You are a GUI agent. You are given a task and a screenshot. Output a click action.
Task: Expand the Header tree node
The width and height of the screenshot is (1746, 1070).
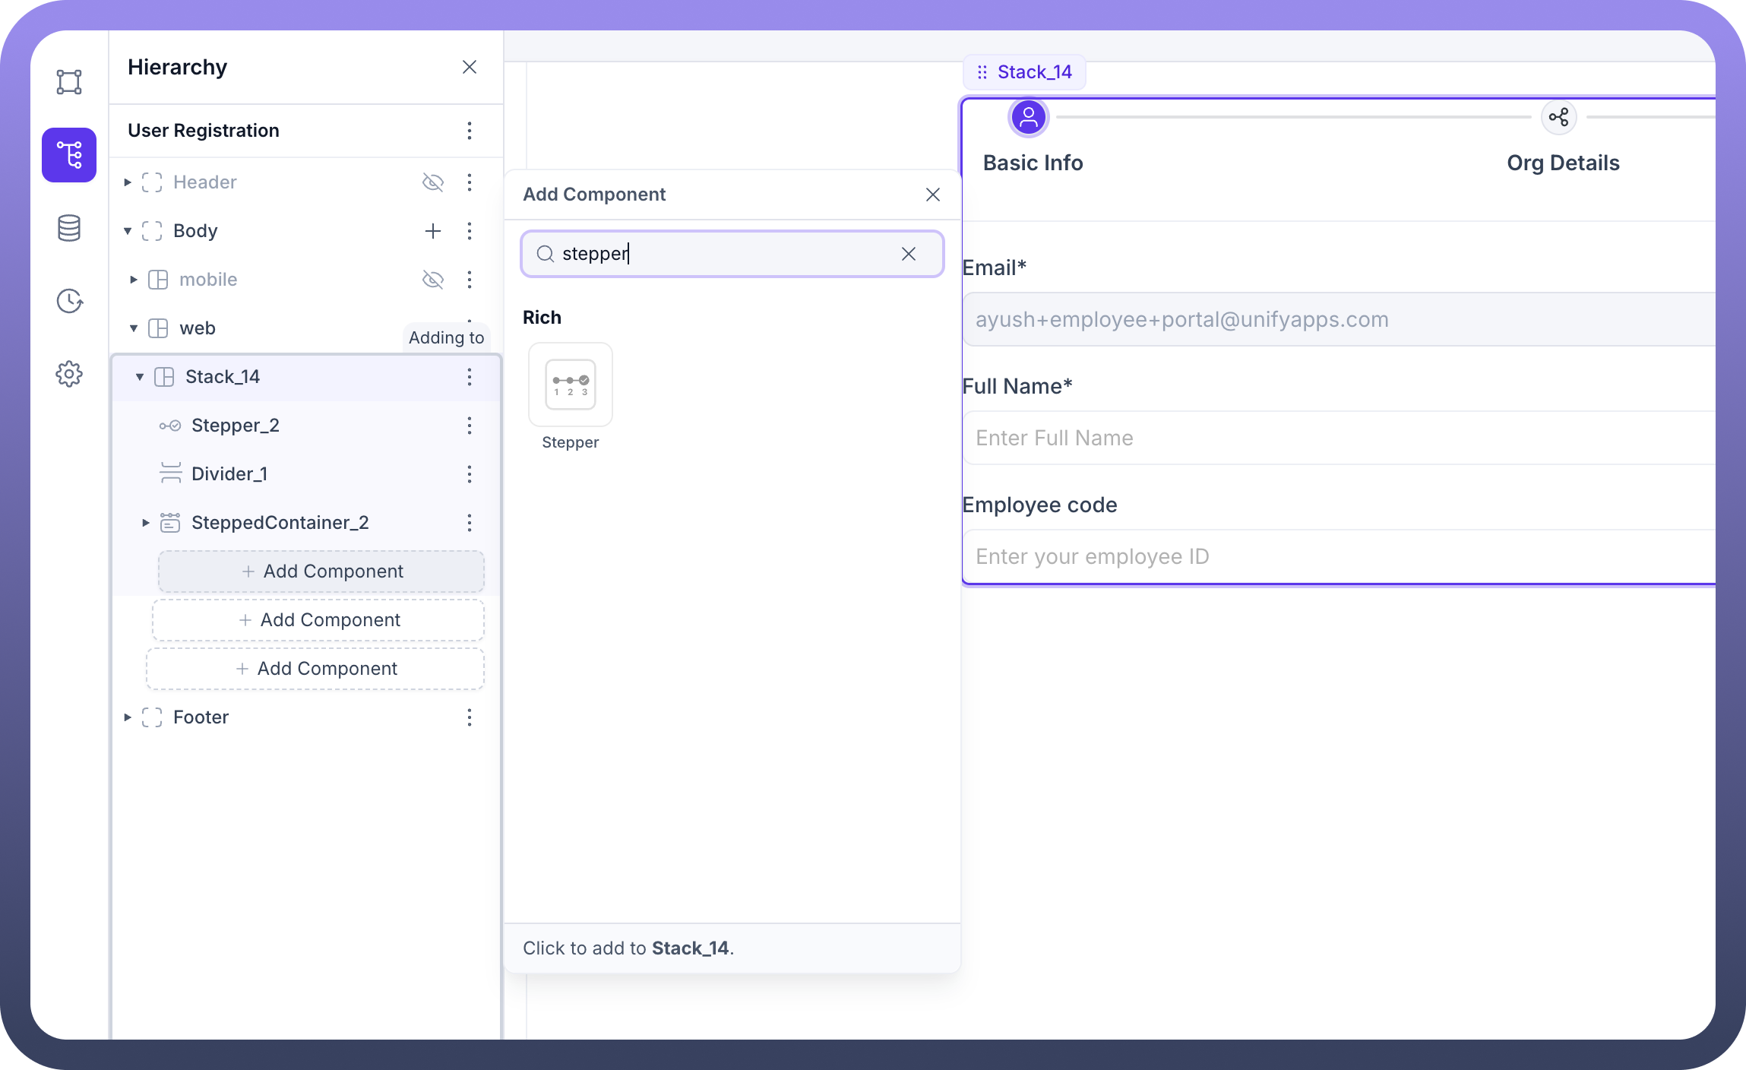[x=128, y=182]
